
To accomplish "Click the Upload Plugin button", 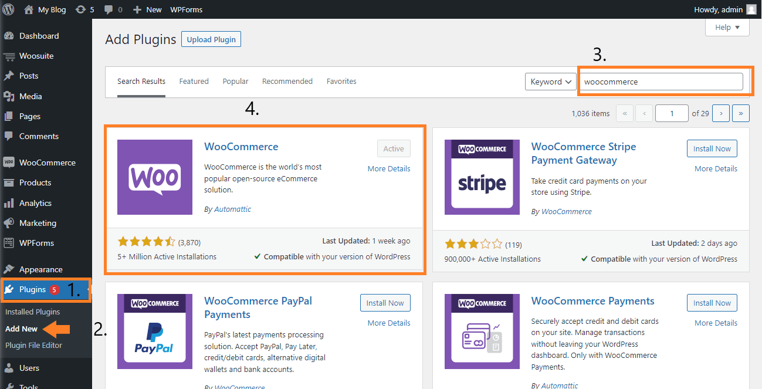I will pos(211,39).
